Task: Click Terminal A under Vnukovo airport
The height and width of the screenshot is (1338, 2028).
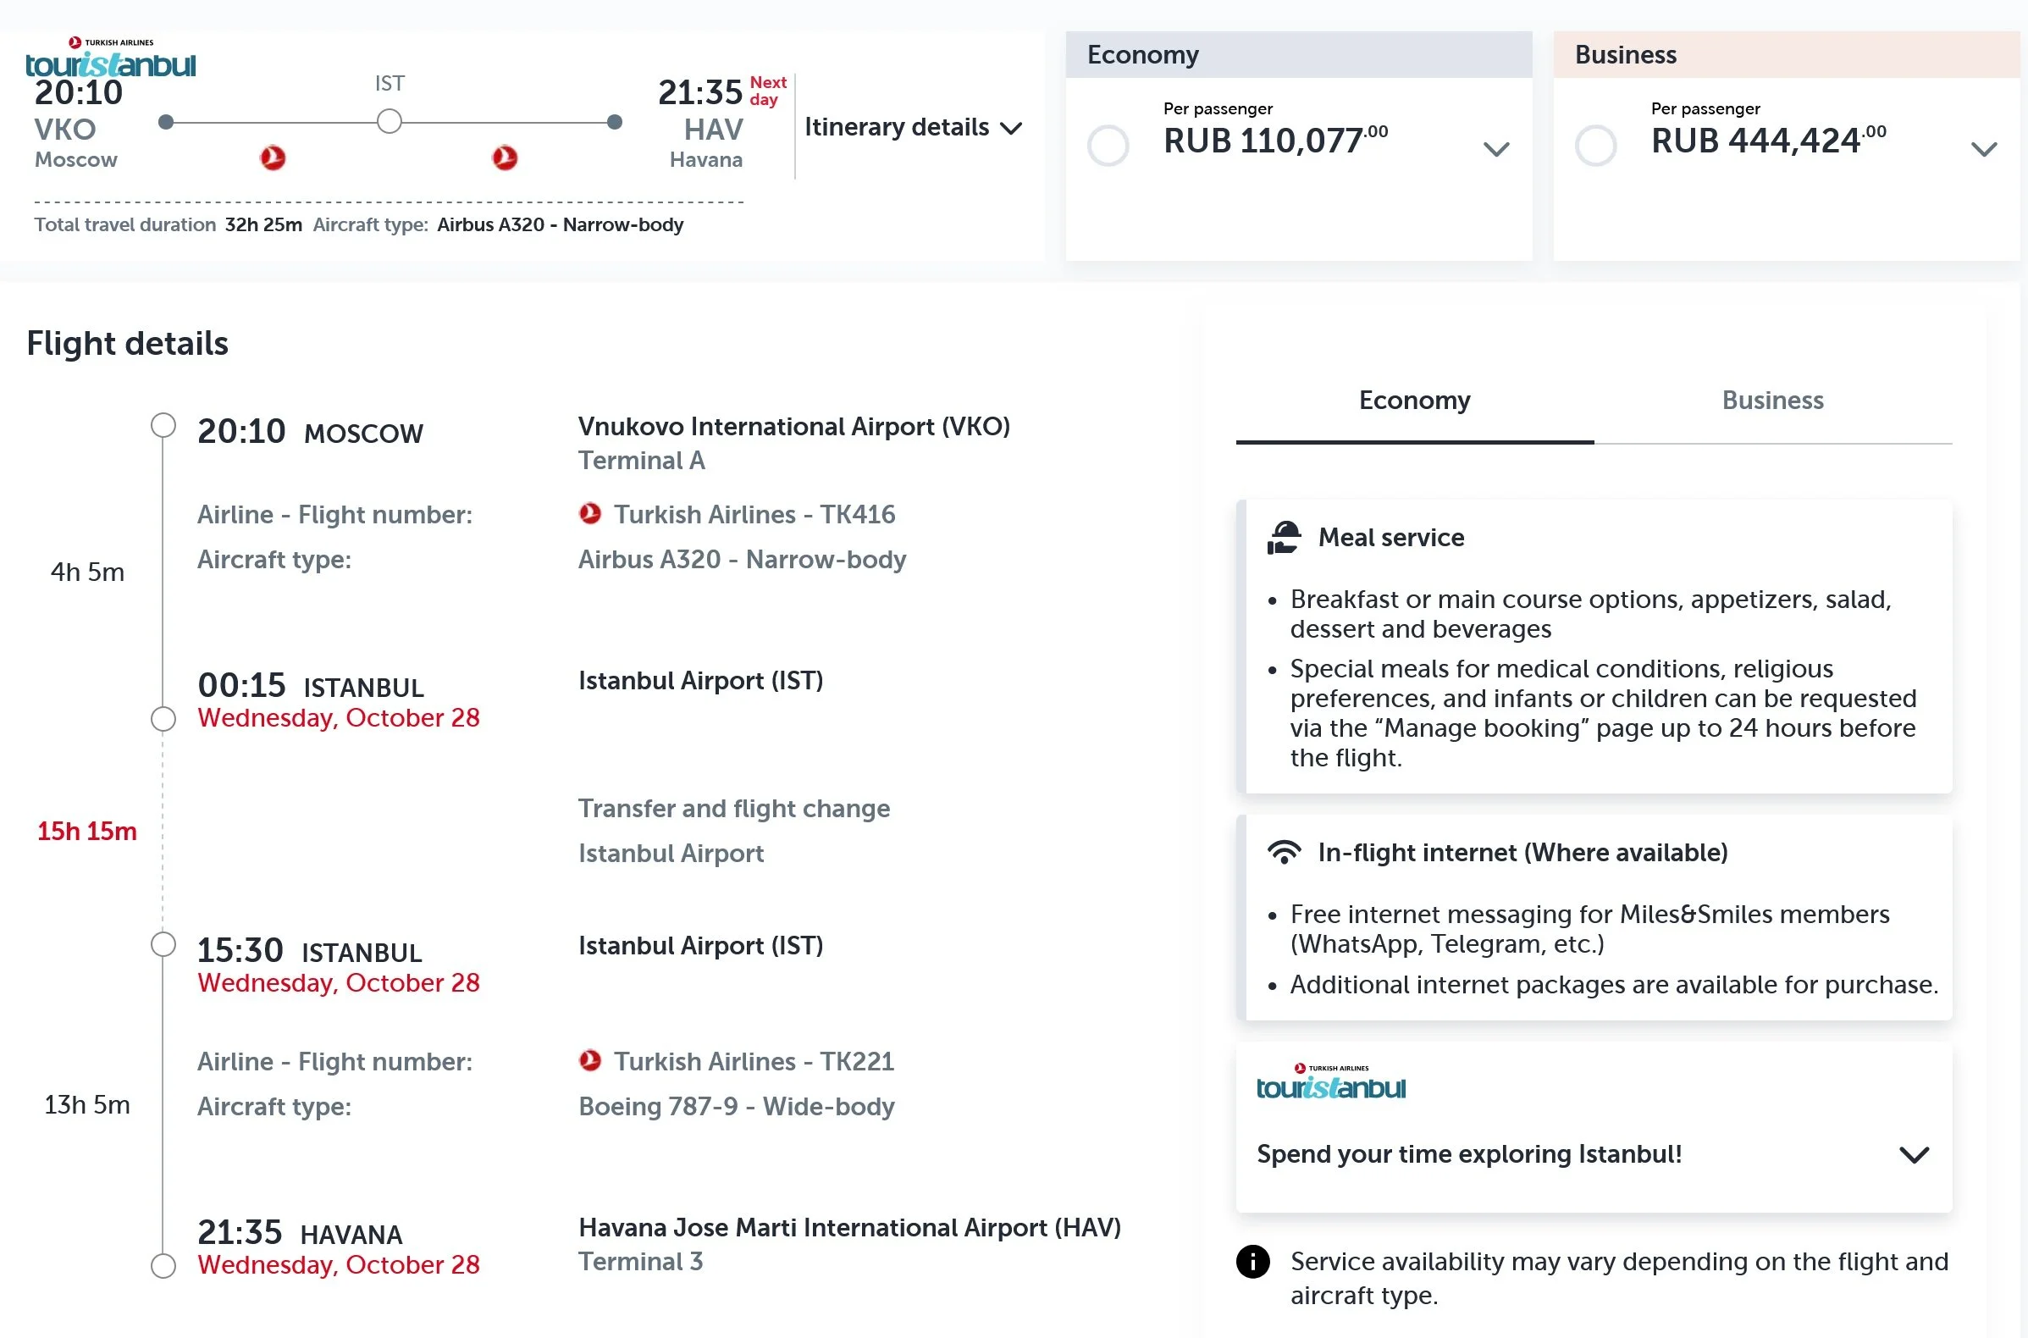Action: tap(642, 461)
